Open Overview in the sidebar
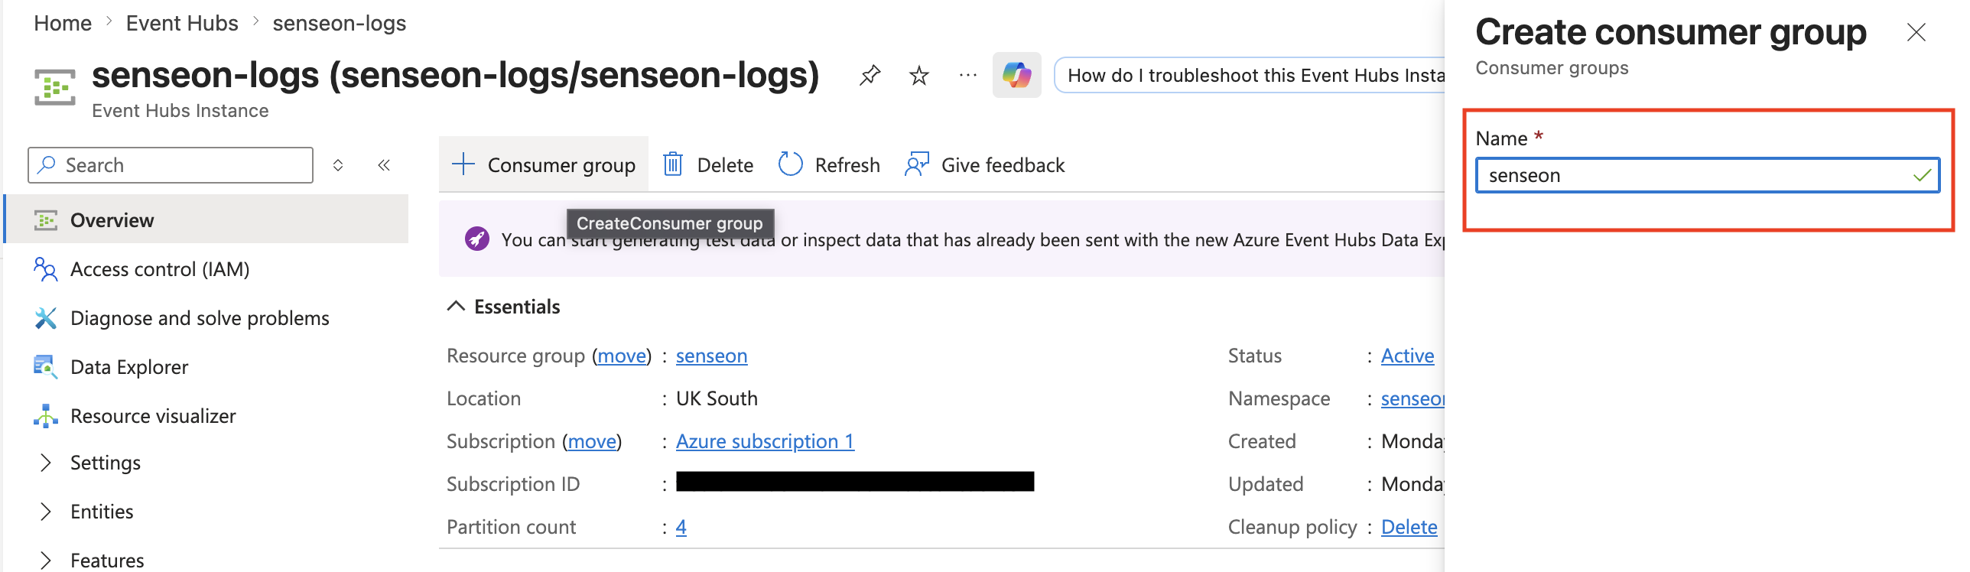1970x572 pixels. click(206, 220)
